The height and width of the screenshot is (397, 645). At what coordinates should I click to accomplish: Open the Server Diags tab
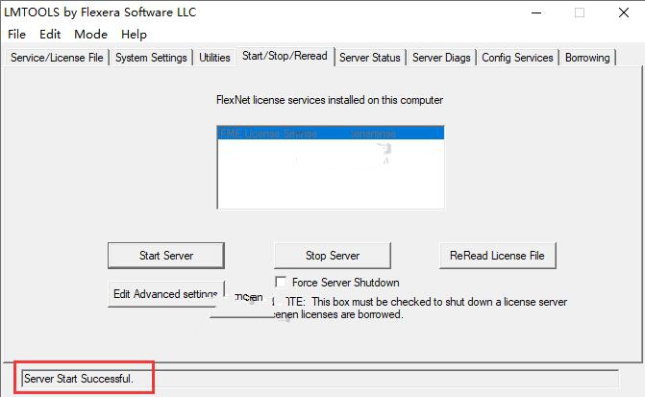[441, 58]
